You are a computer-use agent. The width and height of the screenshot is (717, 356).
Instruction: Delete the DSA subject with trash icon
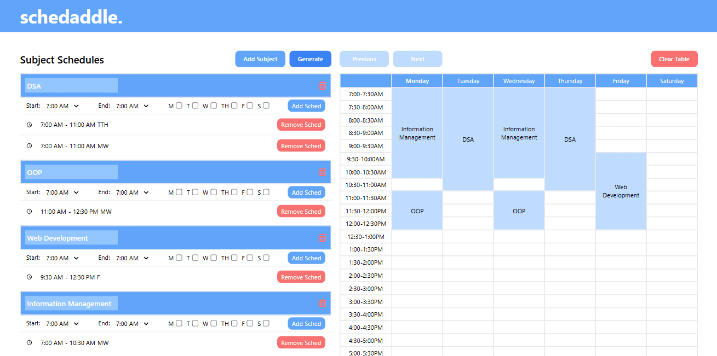click(x=322, y=86)
